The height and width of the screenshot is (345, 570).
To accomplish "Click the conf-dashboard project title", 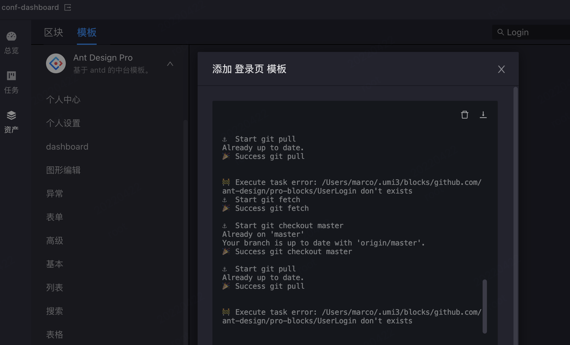I will click(x=30, y=7).
